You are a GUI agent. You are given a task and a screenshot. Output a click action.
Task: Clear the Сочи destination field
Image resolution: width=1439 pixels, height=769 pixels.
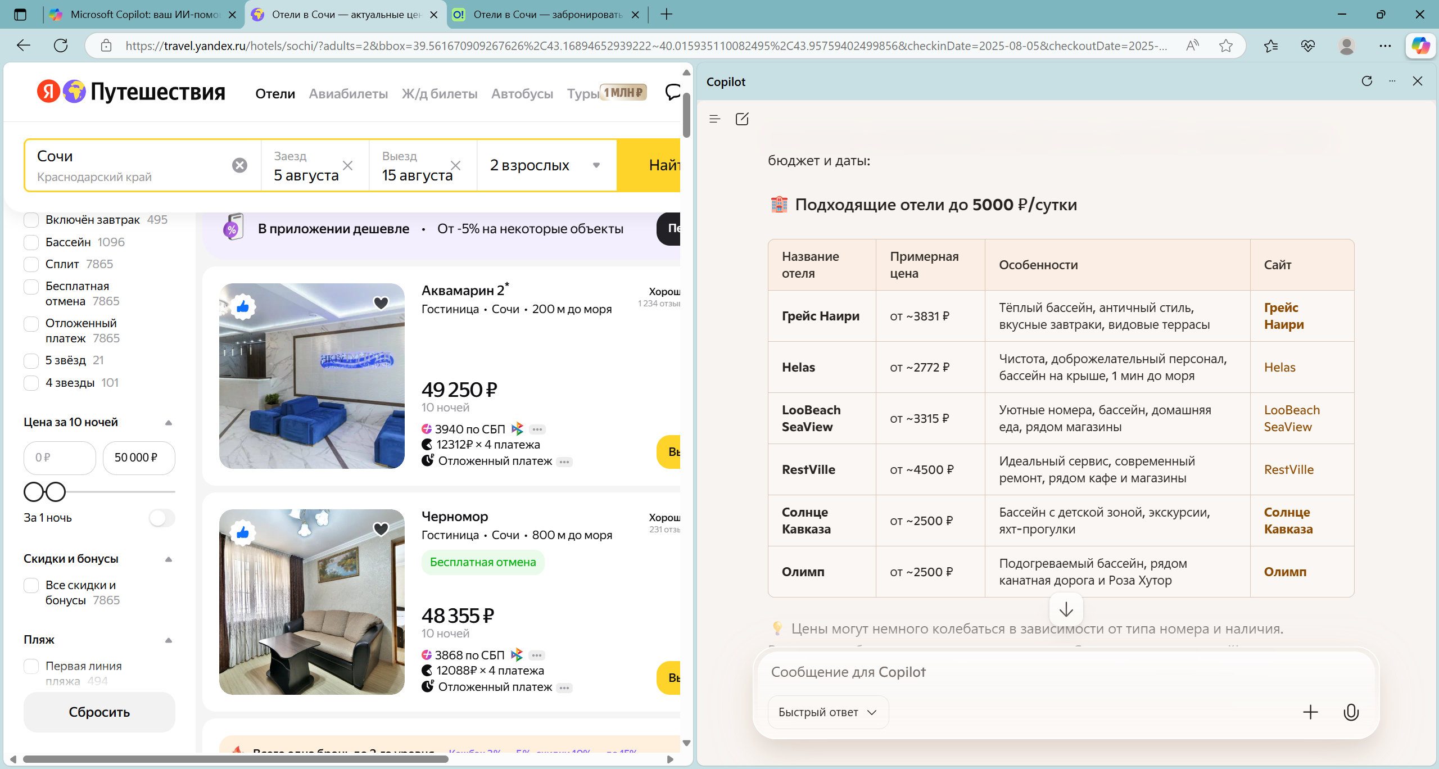click(239, 165)
